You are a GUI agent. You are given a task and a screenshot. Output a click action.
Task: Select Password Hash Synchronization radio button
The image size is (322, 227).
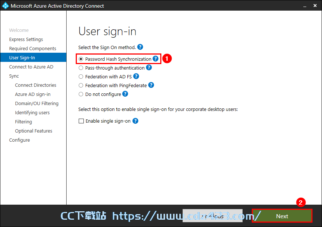pos(81,59)
